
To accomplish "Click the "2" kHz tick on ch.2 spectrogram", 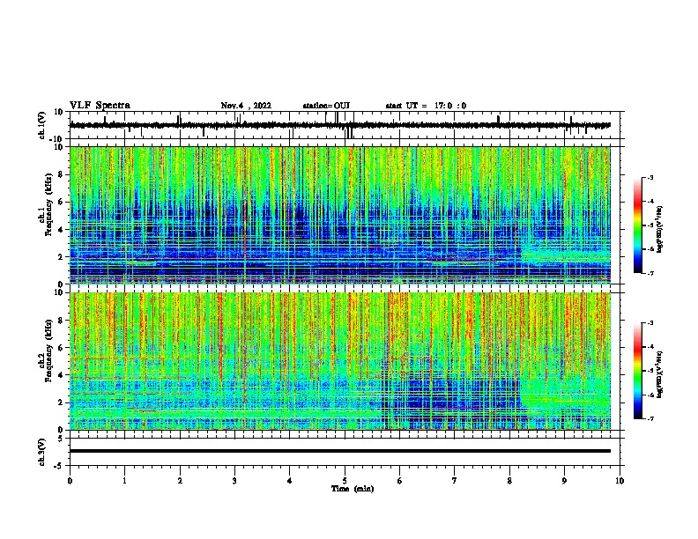I will tap(62, 402).
